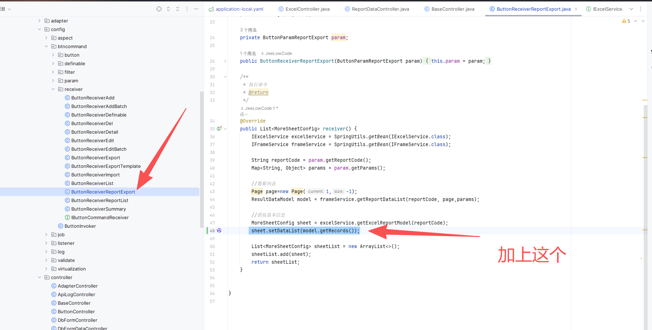
Task: Collapse the receiver folder
Action: tap(53, 89)
